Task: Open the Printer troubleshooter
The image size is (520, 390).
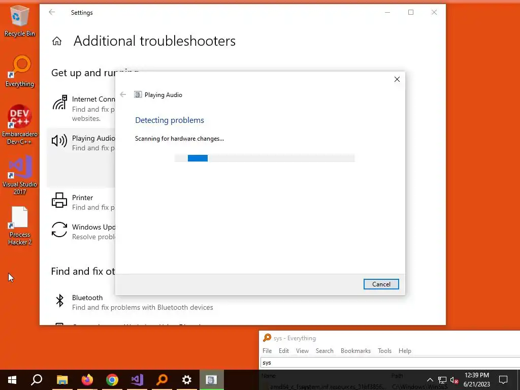Action: 83,202
